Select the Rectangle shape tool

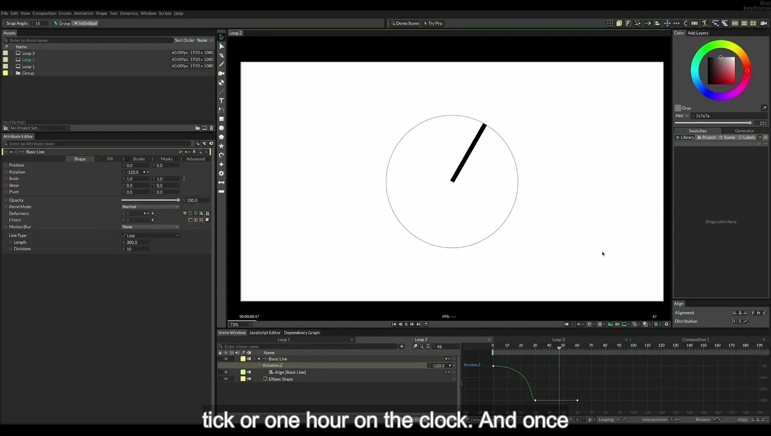221,119
